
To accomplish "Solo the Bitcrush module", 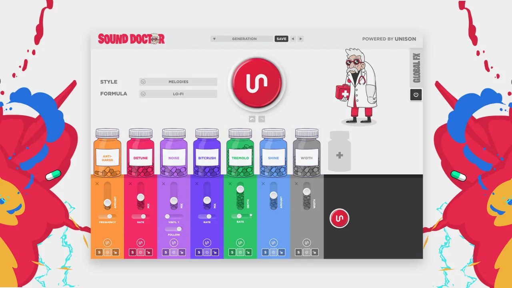I will point(199,252).
